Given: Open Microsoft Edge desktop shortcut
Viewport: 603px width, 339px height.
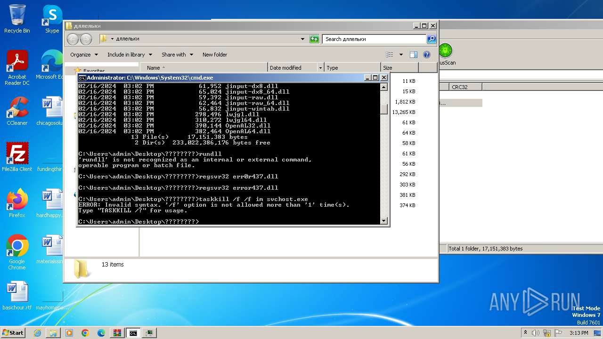Looking at the screenshot, I should point(49,65).
